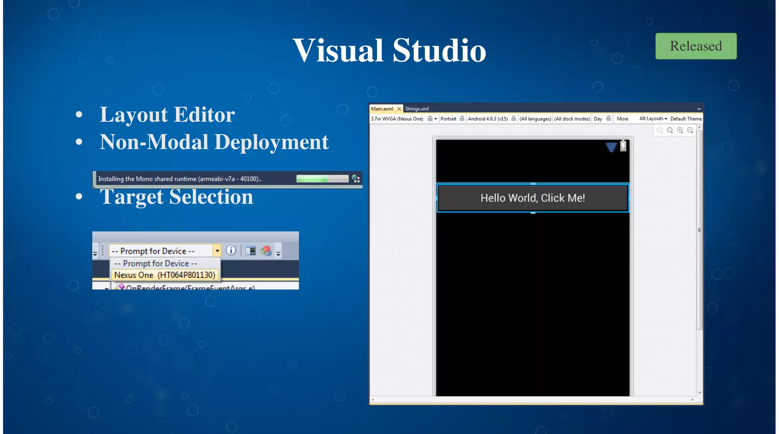Click zoom to fit icon

(x=670, y=130)
